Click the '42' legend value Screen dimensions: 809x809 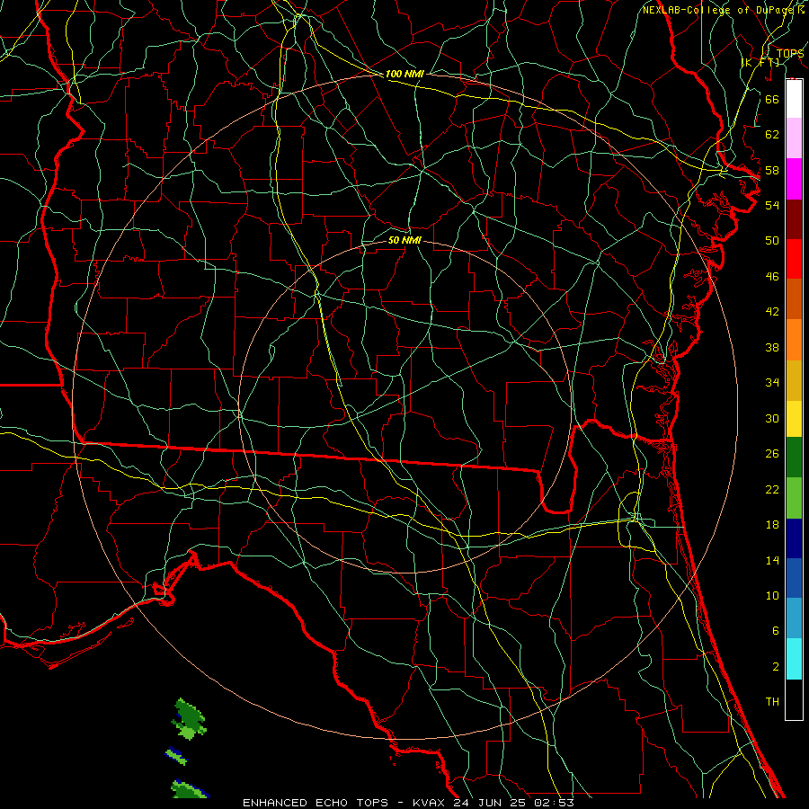tap(772, 312)
